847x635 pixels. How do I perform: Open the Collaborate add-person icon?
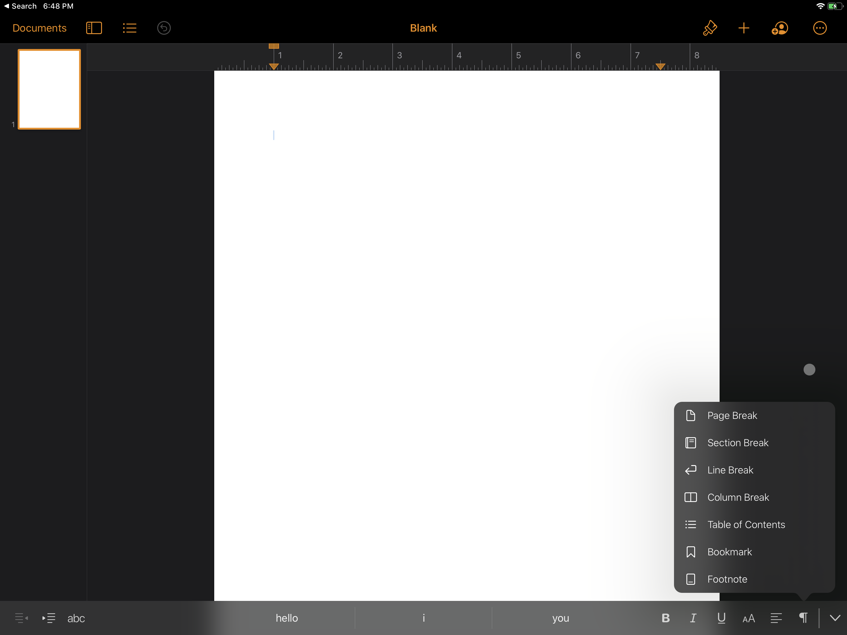(x=779, y=28)
